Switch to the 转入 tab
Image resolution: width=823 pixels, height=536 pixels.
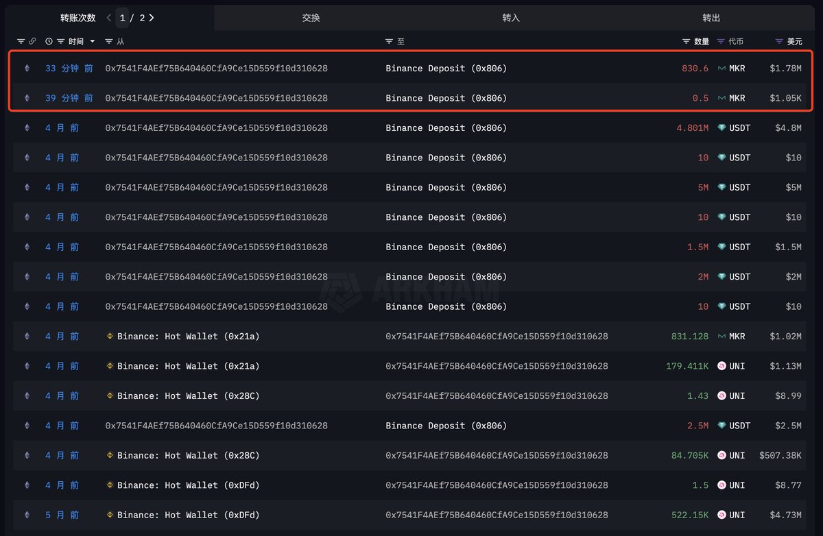point(511,18)
